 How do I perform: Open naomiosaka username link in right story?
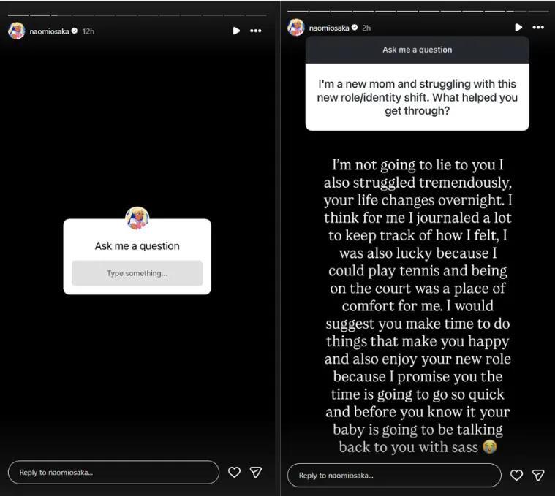pyautogui.click(x=329, y=28)
